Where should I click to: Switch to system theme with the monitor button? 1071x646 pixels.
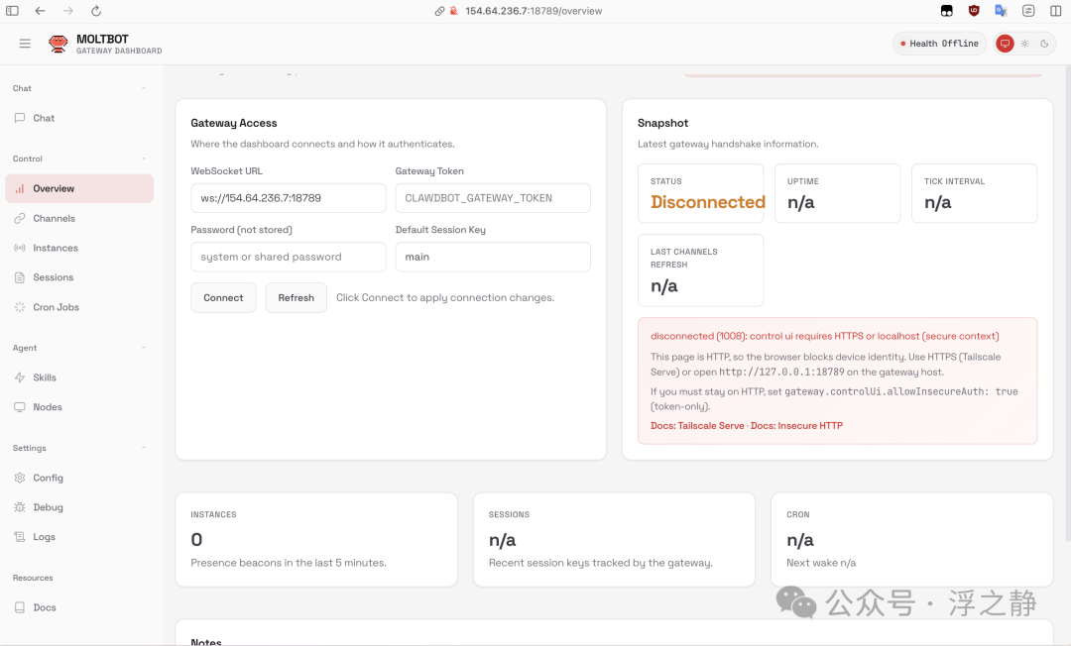point(1005,44)
